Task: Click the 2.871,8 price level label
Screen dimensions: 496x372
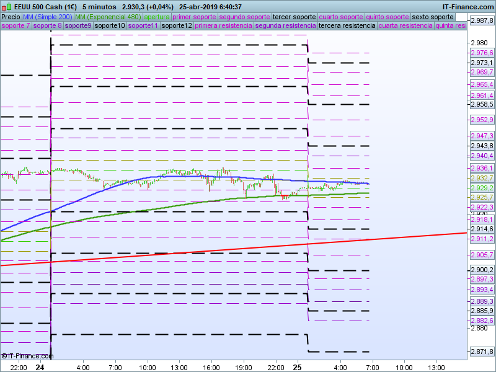Action: click(x=482, y=352)
